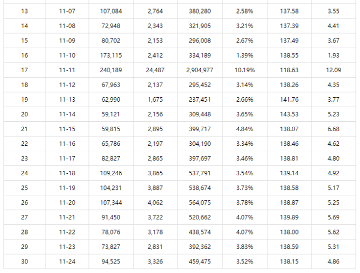This screenshot has width=360, height=273.
Task: Select row number 13 index cell
Action: point(24,11)
